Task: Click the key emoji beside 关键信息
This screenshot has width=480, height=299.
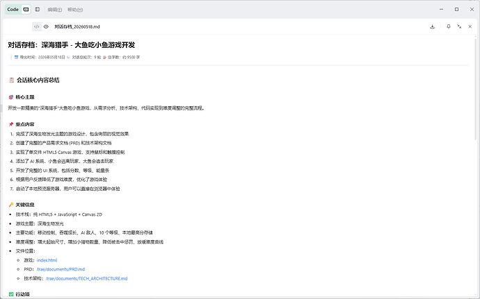Action: pyautogui.click(x=11, y=205)
